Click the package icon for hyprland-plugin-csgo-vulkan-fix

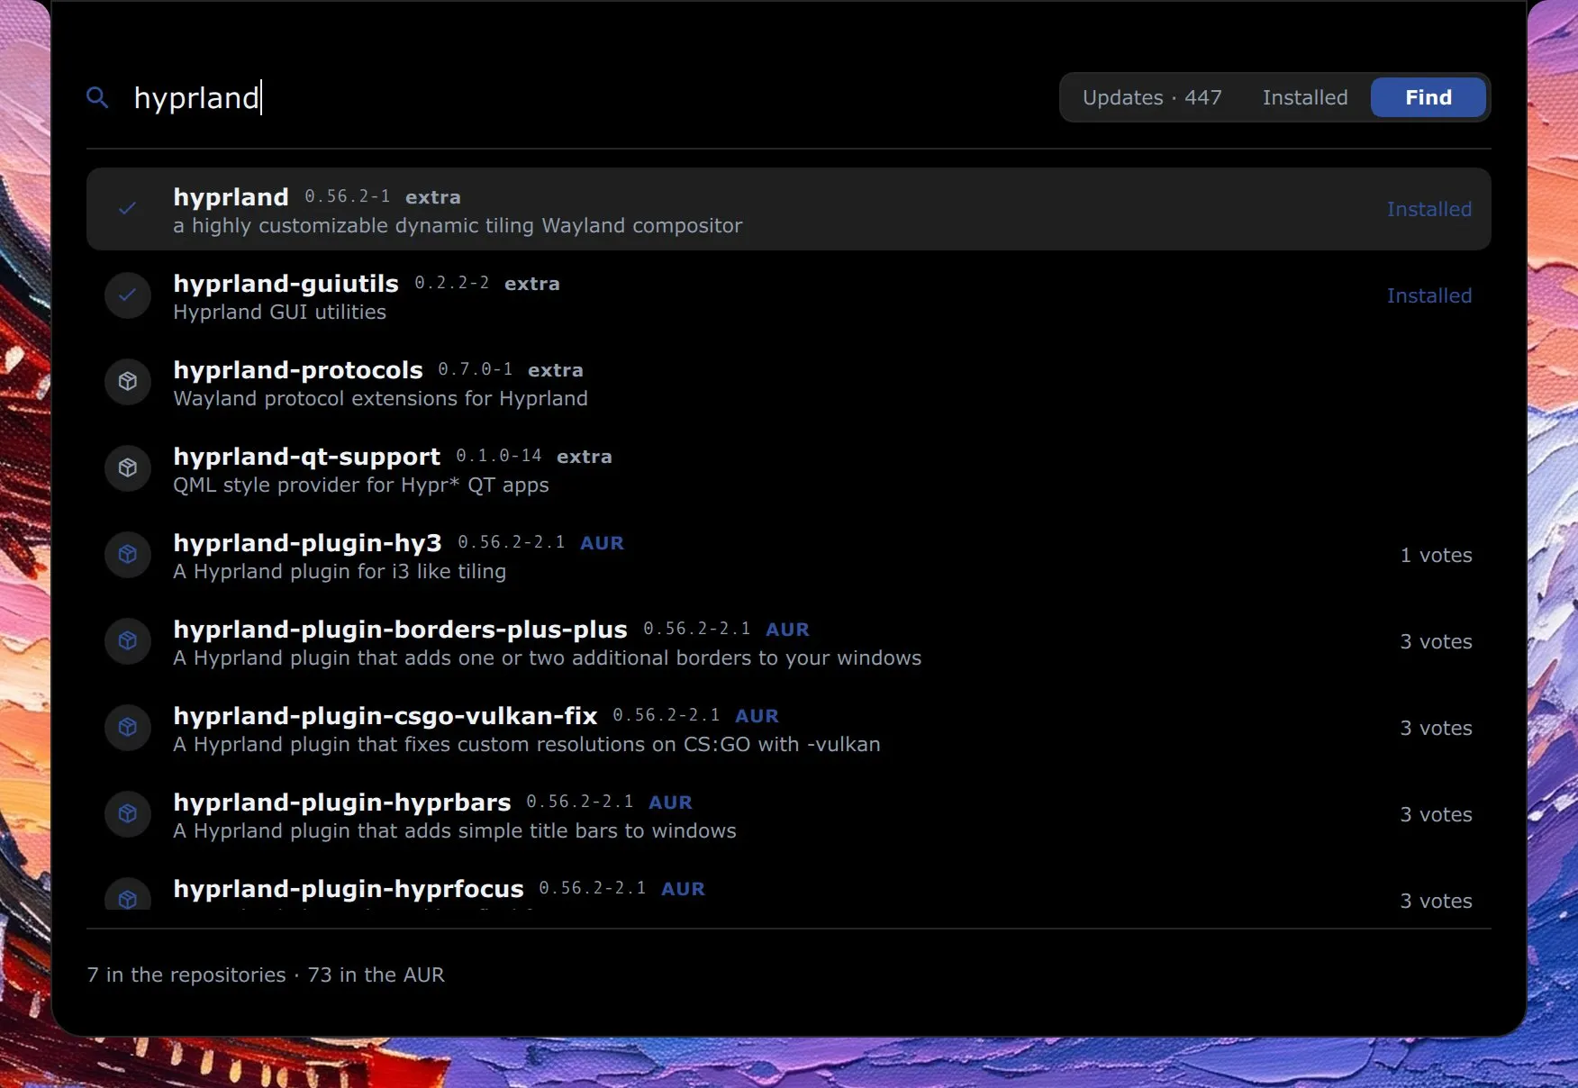(128, 728)
